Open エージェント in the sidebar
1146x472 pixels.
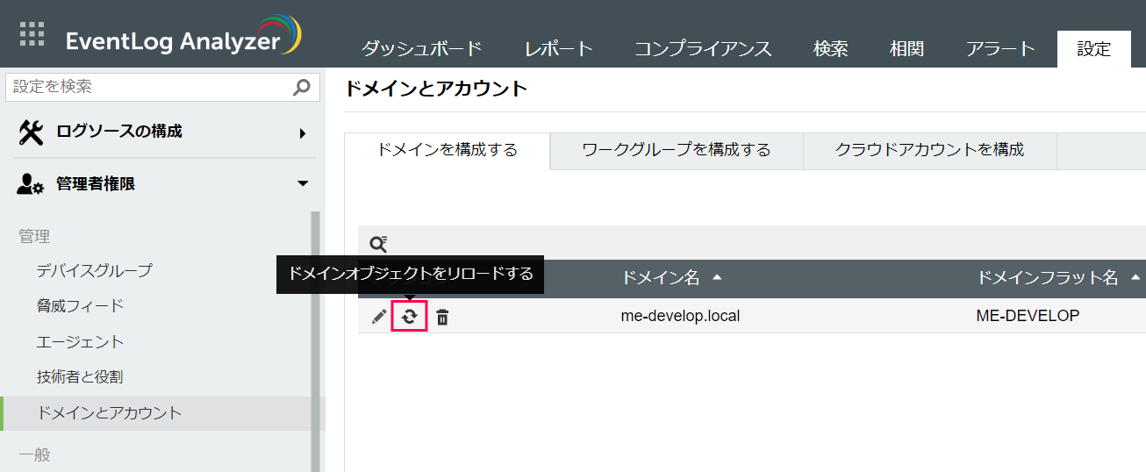click(80, 341)
